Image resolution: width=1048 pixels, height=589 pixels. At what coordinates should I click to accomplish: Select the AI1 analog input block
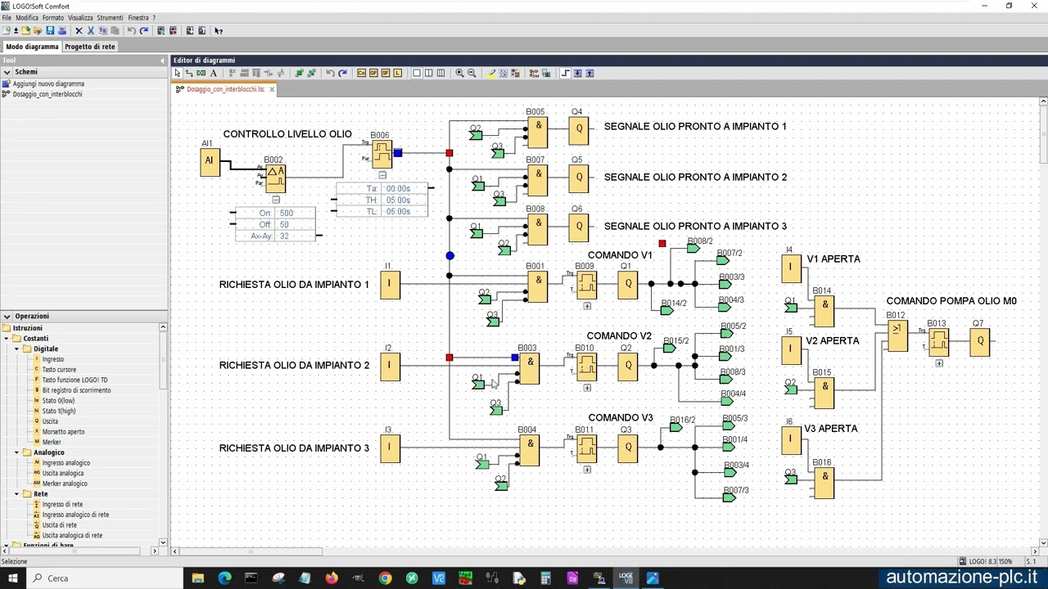pos(210,161)
